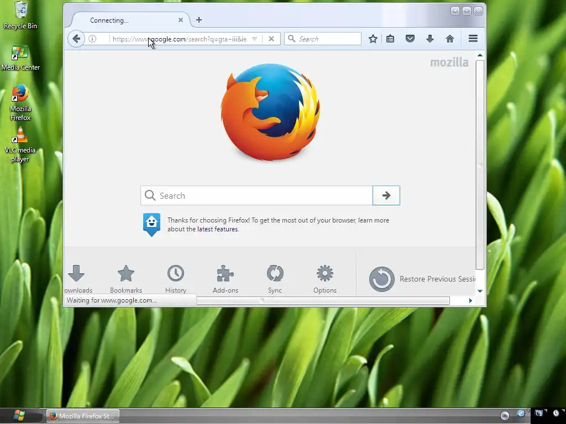
Task: Close the Connecting tab
Action: tap(181, 20)
